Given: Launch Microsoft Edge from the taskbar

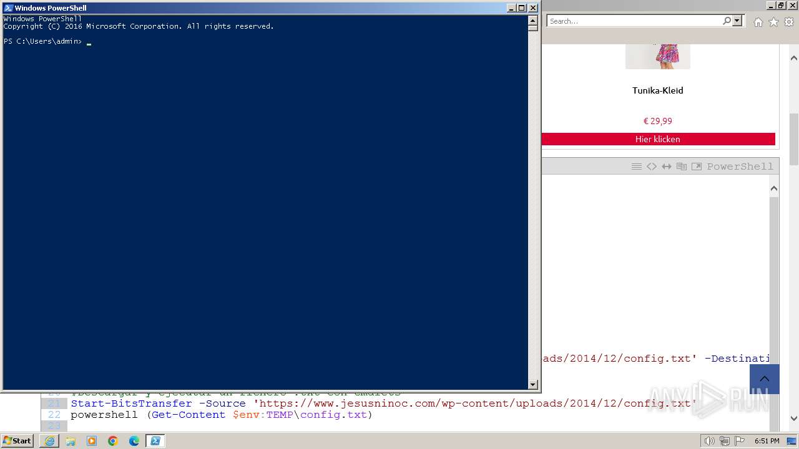Looking at the screenshot, I should [134, 441].
